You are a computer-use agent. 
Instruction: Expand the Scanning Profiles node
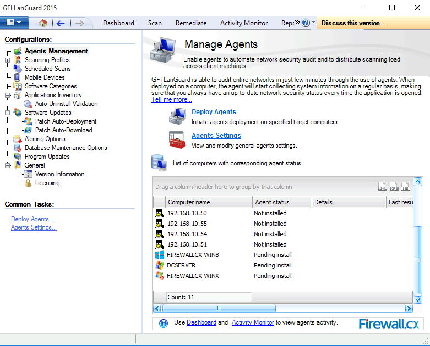[x=7, y=60]
